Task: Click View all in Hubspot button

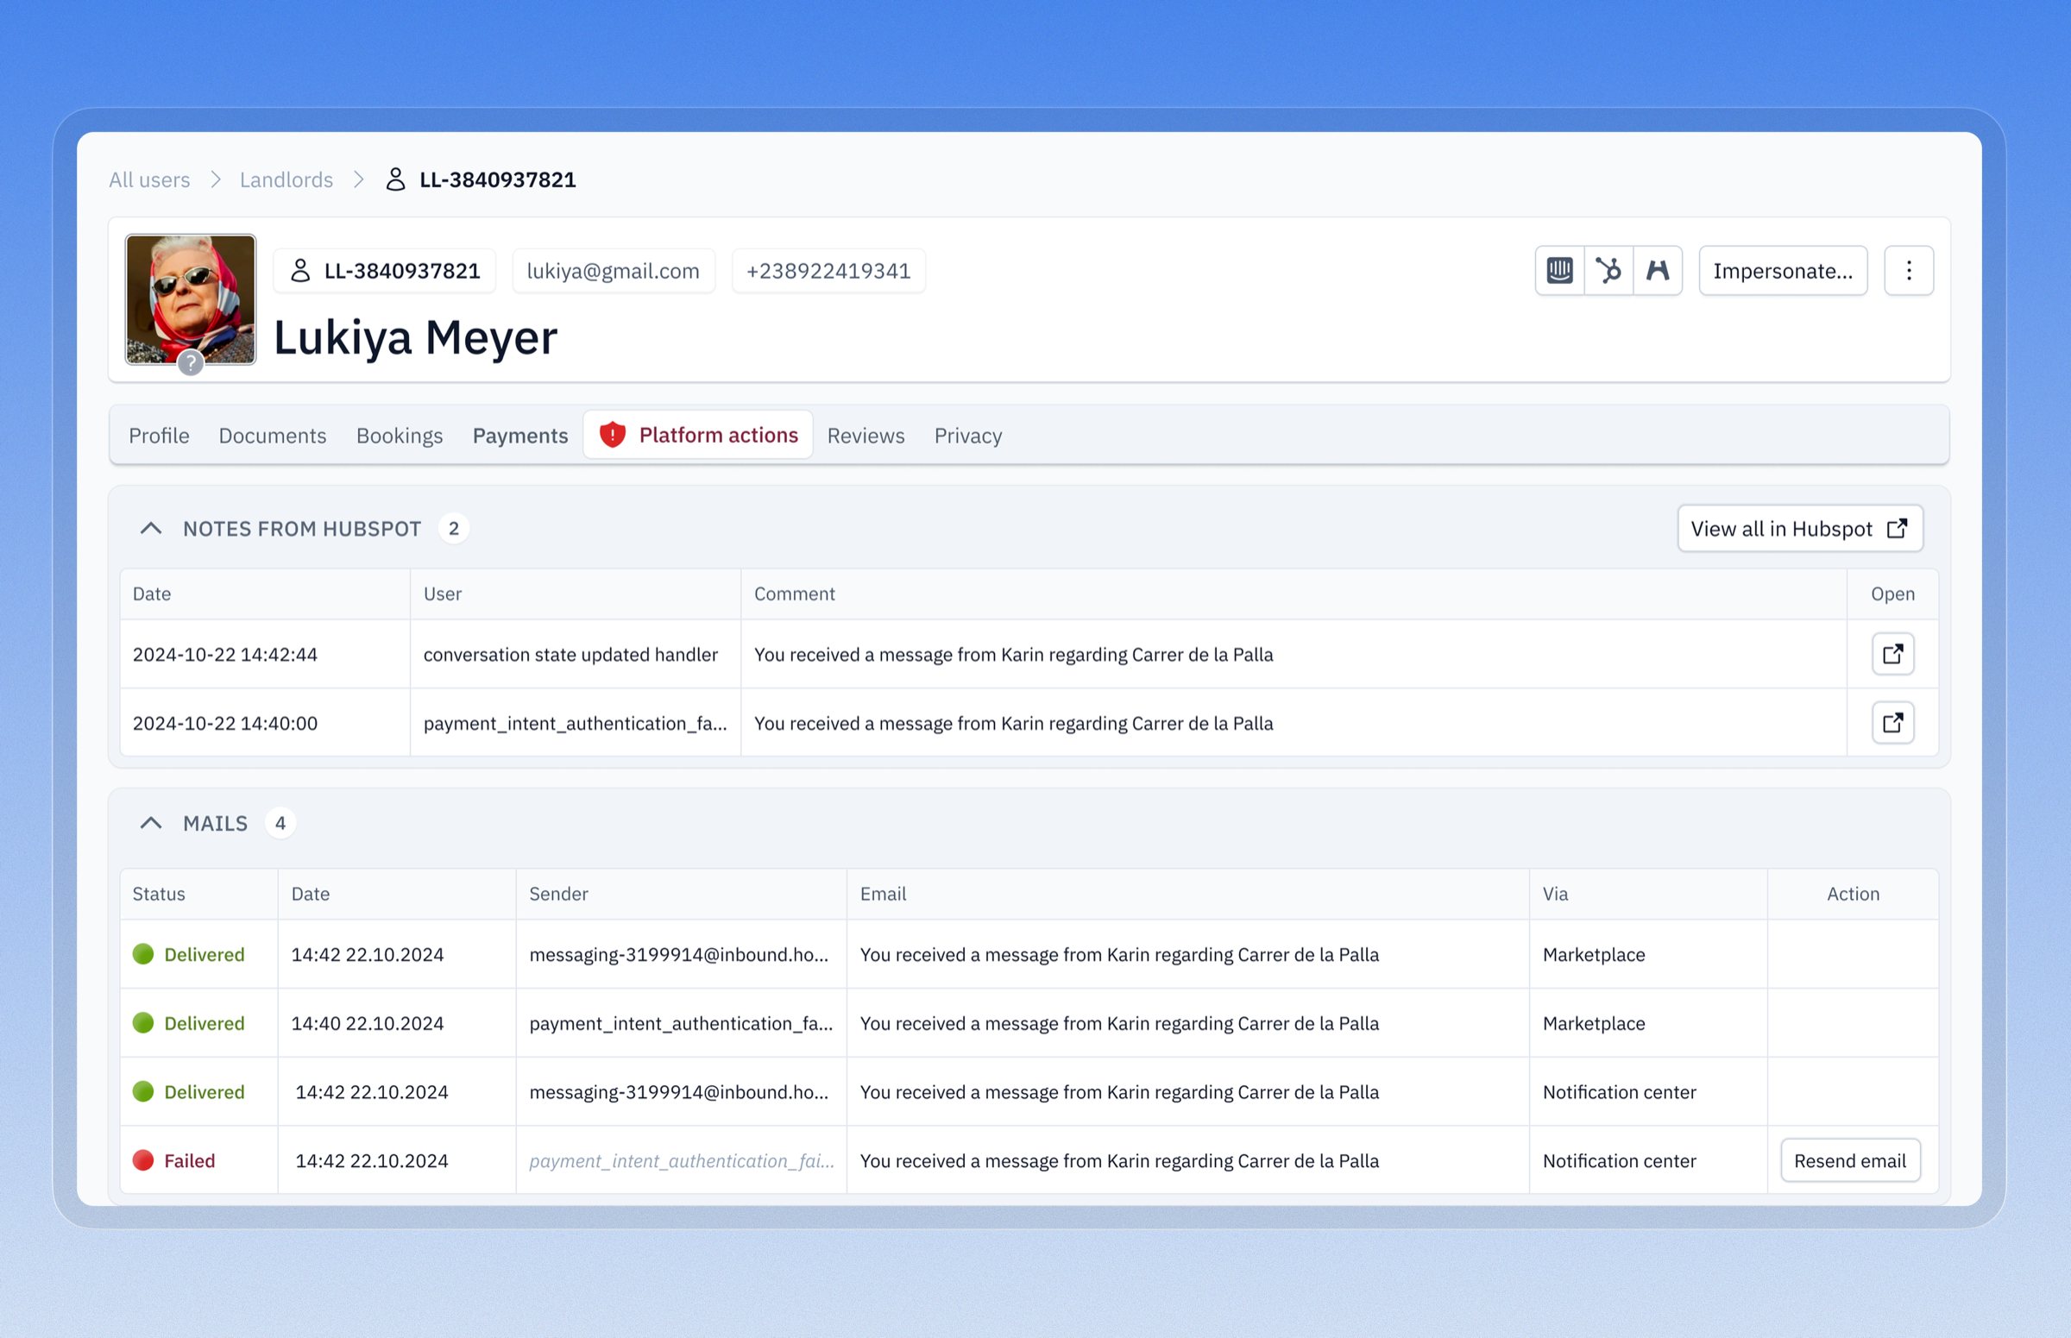Action: [x=1799, y=528]
